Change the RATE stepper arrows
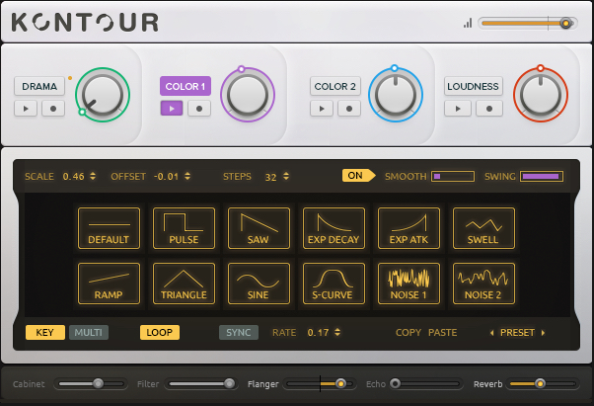 pyautogui.click(x=337, y=333)
